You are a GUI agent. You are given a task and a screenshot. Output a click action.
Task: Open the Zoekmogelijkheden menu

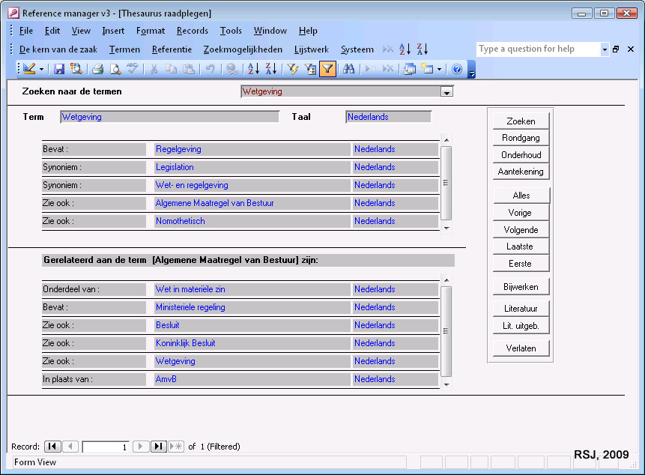[243, 49]
